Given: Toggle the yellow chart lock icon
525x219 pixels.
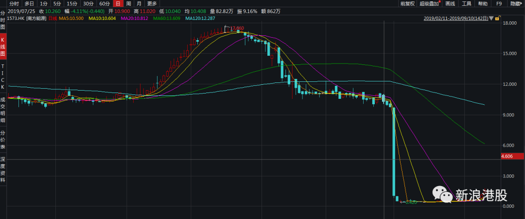Looking at the screenshot, I should click(498, 18).
